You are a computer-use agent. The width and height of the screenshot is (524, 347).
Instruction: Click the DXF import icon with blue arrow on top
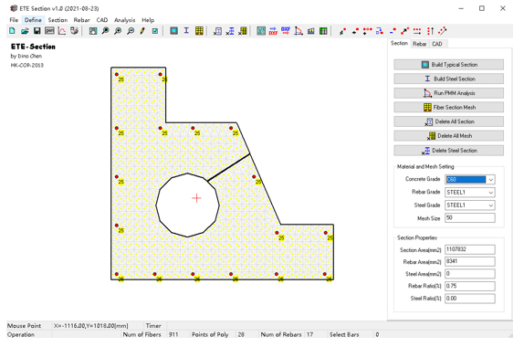click(x=273, y=31)
